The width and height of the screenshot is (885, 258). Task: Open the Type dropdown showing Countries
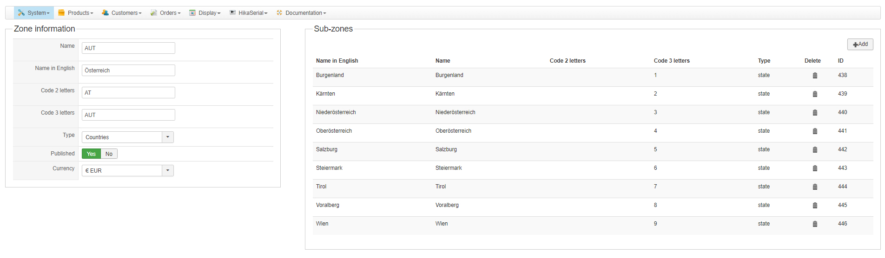coord(127,137)
